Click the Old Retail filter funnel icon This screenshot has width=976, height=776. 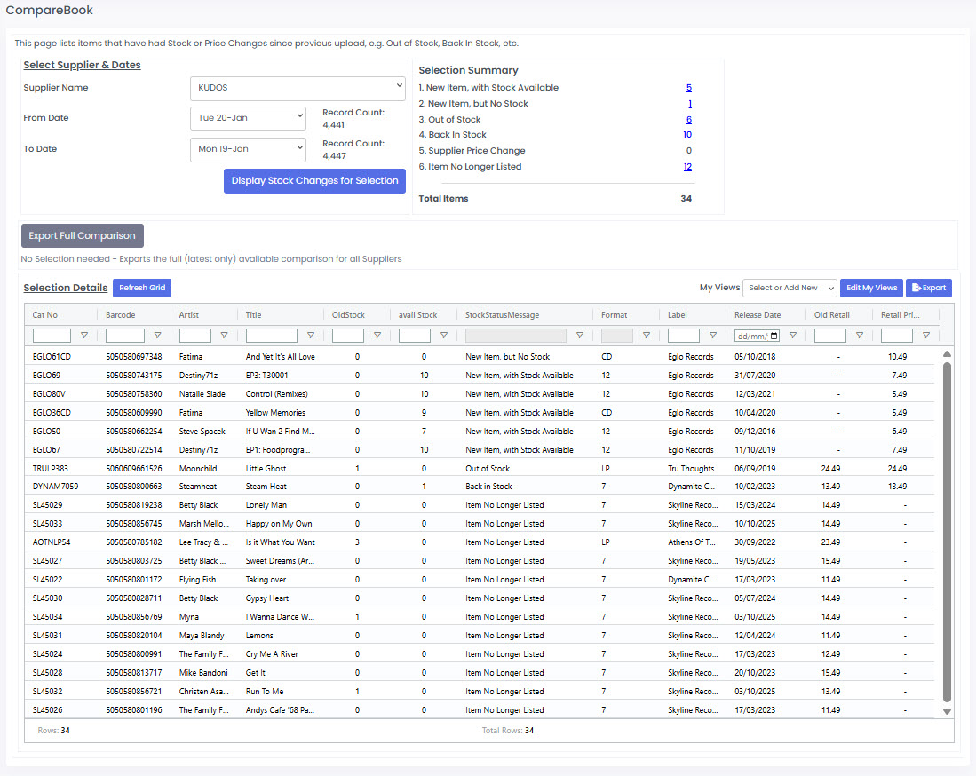point(859,336)
